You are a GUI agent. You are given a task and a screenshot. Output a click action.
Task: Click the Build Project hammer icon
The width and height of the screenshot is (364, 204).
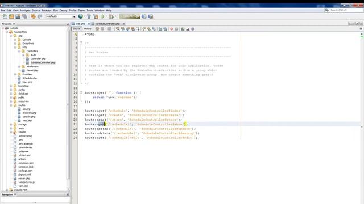[89, 16]
